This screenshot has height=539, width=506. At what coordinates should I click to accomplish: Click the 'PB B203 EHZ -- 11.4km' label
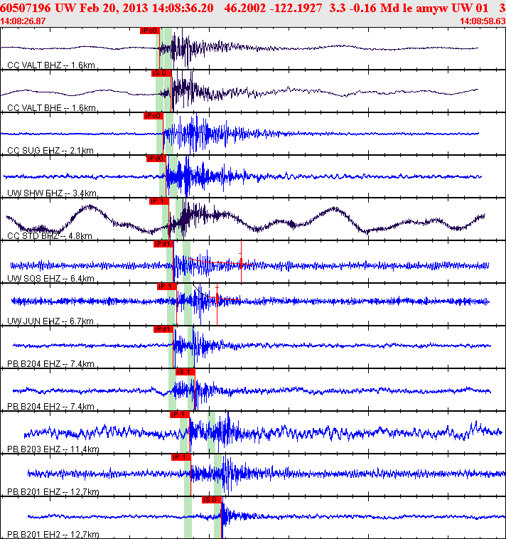(x=53, y=449)
